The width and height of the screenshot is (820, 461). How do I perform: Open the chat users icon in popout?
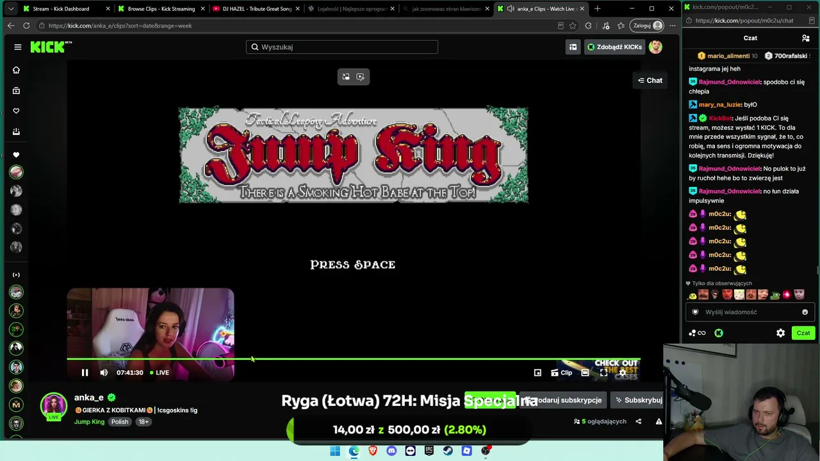(806, 38)
